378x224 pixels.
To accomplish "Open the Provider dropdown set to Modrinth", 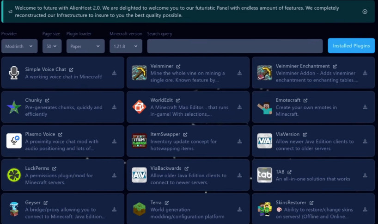I will point(19,46).
